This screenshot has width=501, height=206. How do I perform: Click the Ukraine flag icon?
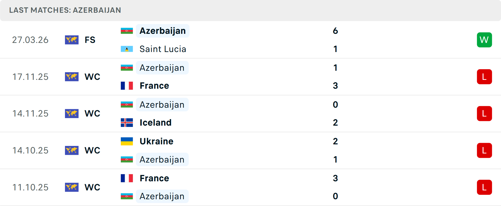pos(127,141)
